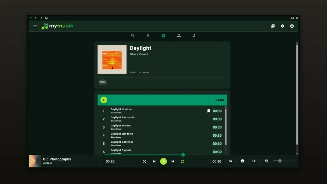The width and height of the screenshot is (327, 184).
Task: Select the Daylight Signals track
Action: tap(162, 152)
